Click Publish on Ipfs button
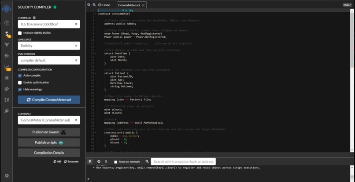 coord(49,143)
